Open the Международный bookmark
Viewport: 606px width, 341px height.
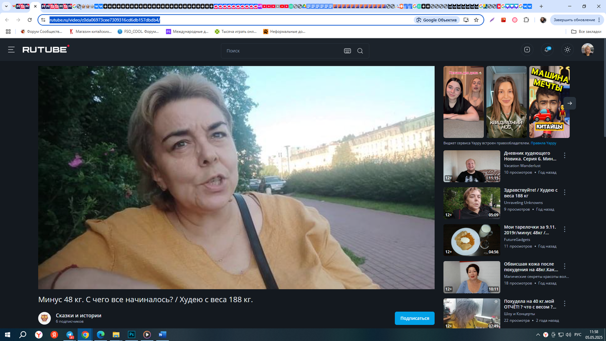187,31
